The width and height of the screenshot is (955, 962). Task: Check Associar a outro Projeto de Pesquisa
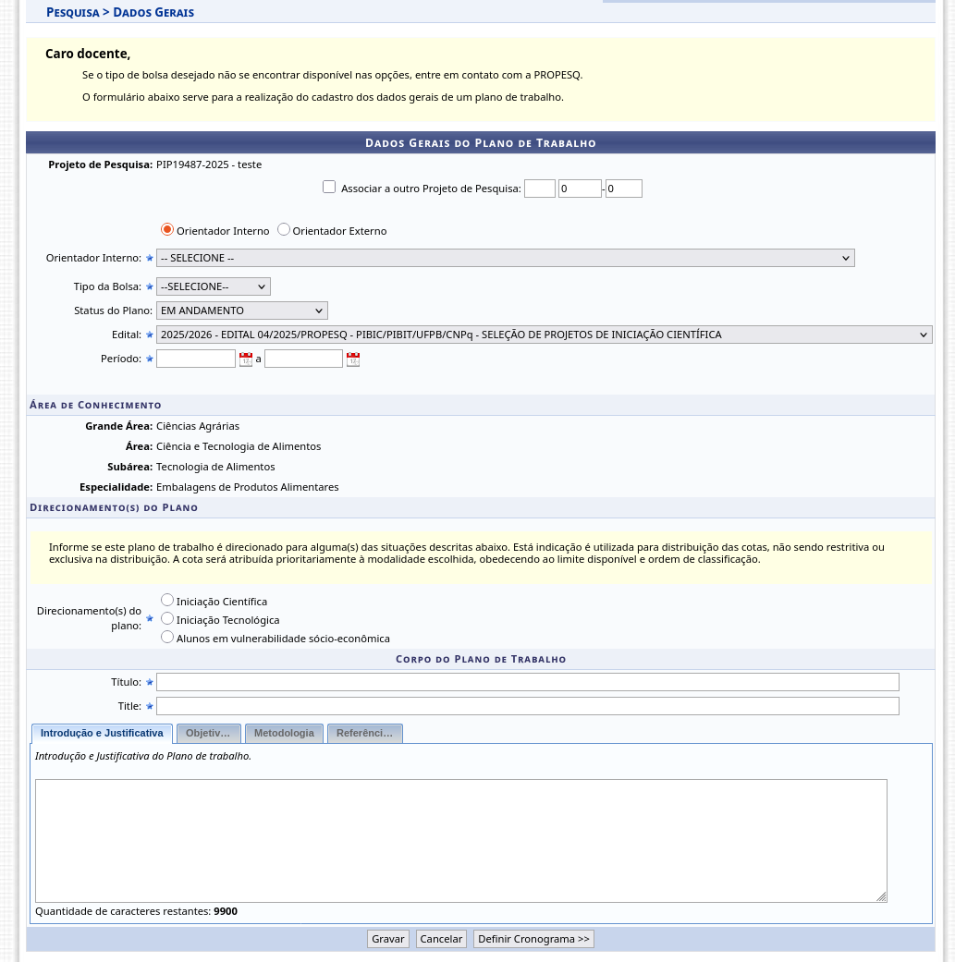tap(329, 188)
